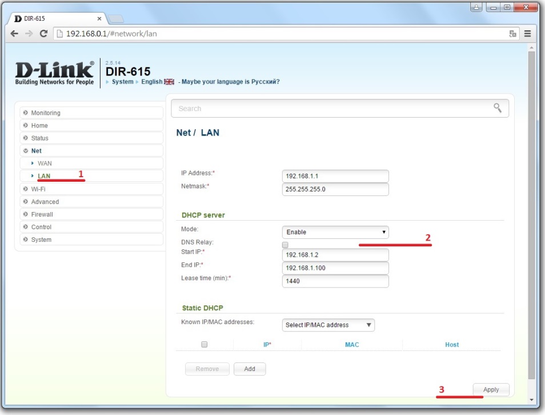Click the DIR-615 model title
The width and height of the screenshot is (545, 415).
click(x=128, y=71)
